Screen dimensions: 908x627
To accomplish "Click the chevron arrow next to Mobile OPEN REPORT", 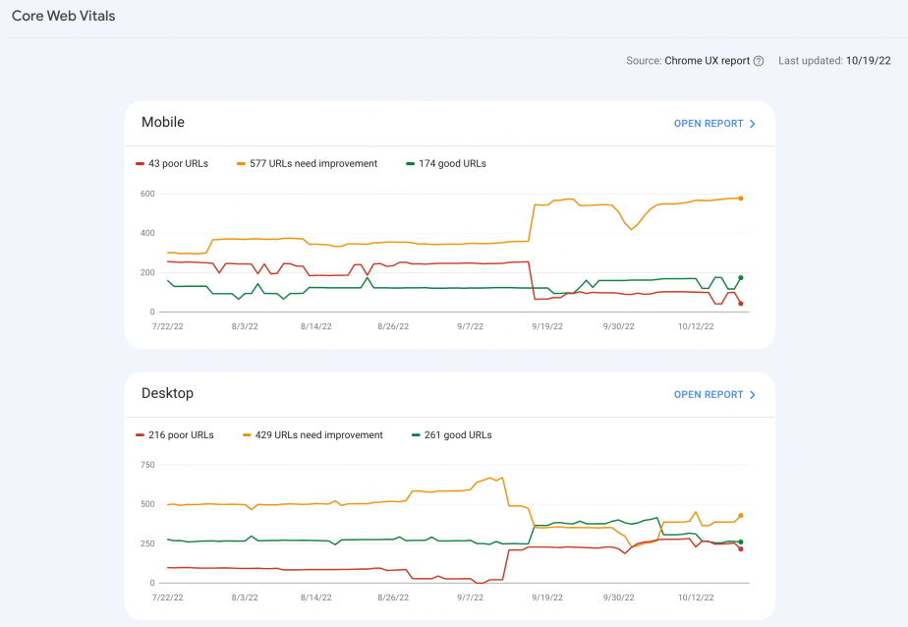I will (x=752, y=123).
